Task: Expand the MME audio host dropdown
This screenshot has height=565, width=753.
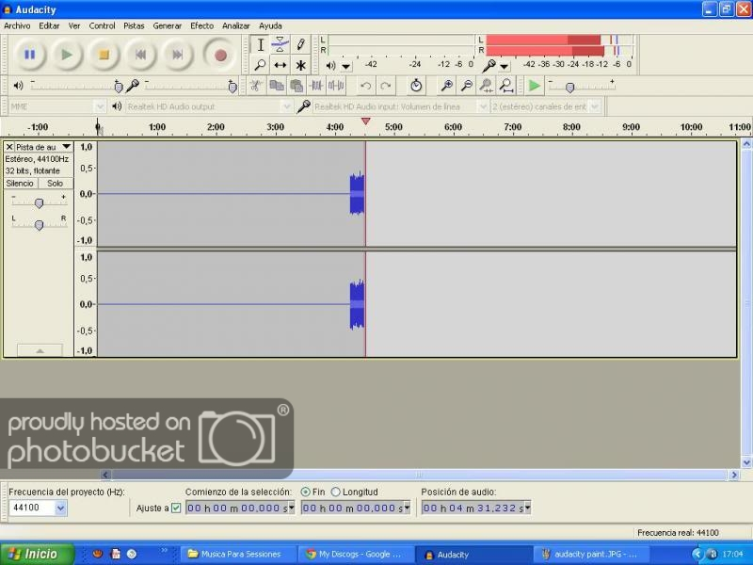Action: click(100, 106)
